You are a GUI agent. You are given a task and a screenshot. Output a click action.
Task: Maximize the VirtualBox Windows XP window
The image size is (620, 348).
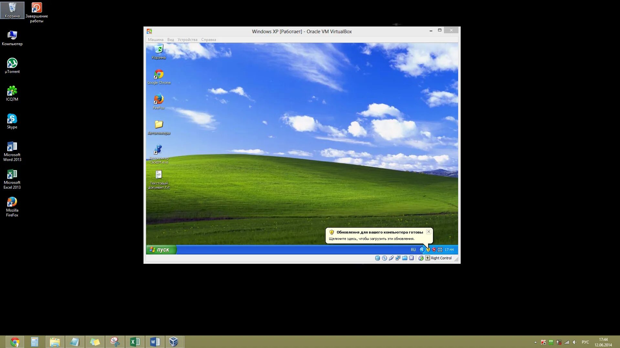[x=439, y=30]
